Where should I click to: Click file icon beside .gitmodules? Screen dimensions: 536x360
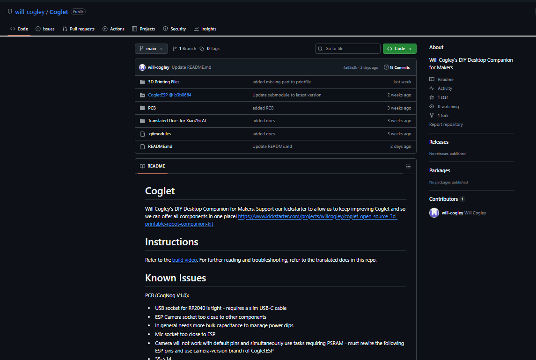143,134
